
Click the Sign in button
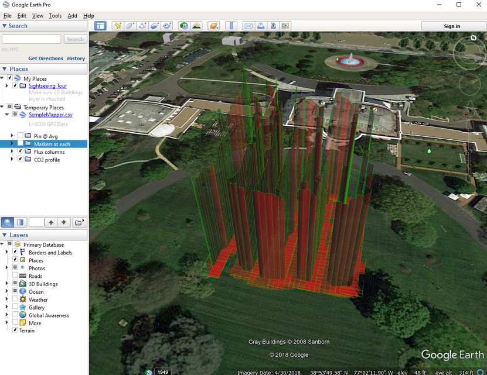tap(452, 26)
